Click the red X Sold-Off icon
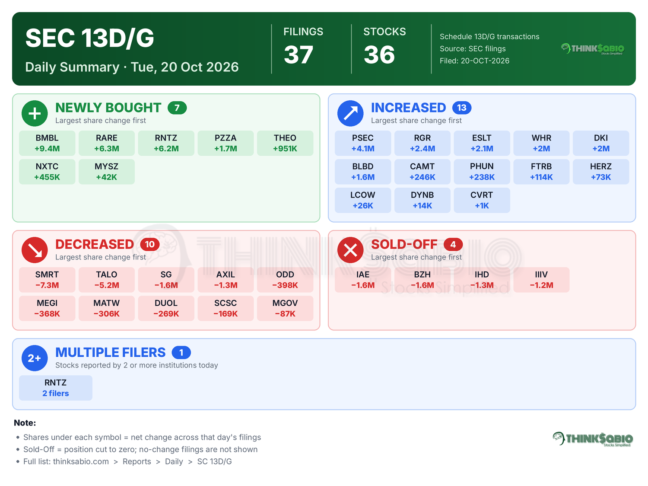Screen dimensions: 648x486 350,250
